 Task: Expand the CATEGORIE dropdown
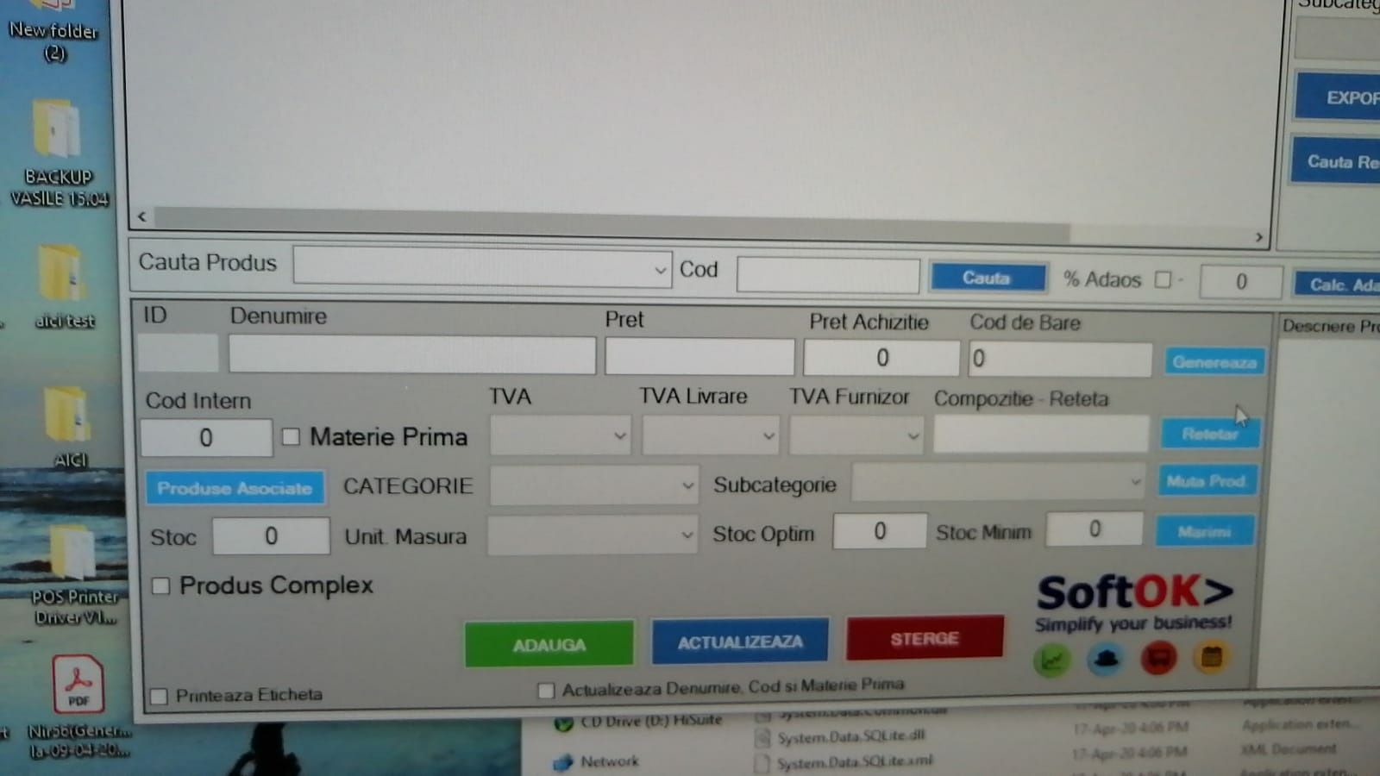594,485
